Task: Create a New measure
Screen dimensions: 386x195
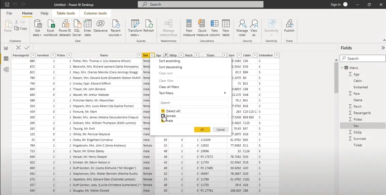Action: pos(189,28)
